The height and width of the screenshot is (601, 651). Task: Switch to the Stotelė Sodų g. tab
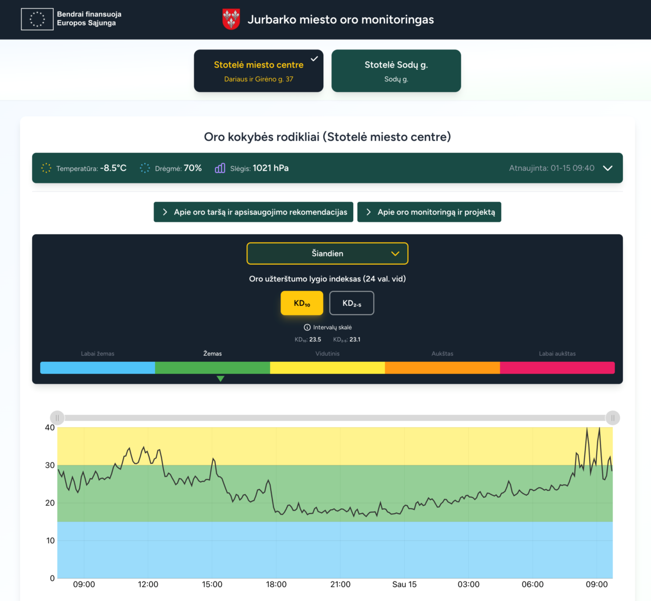tap(396, 71)
